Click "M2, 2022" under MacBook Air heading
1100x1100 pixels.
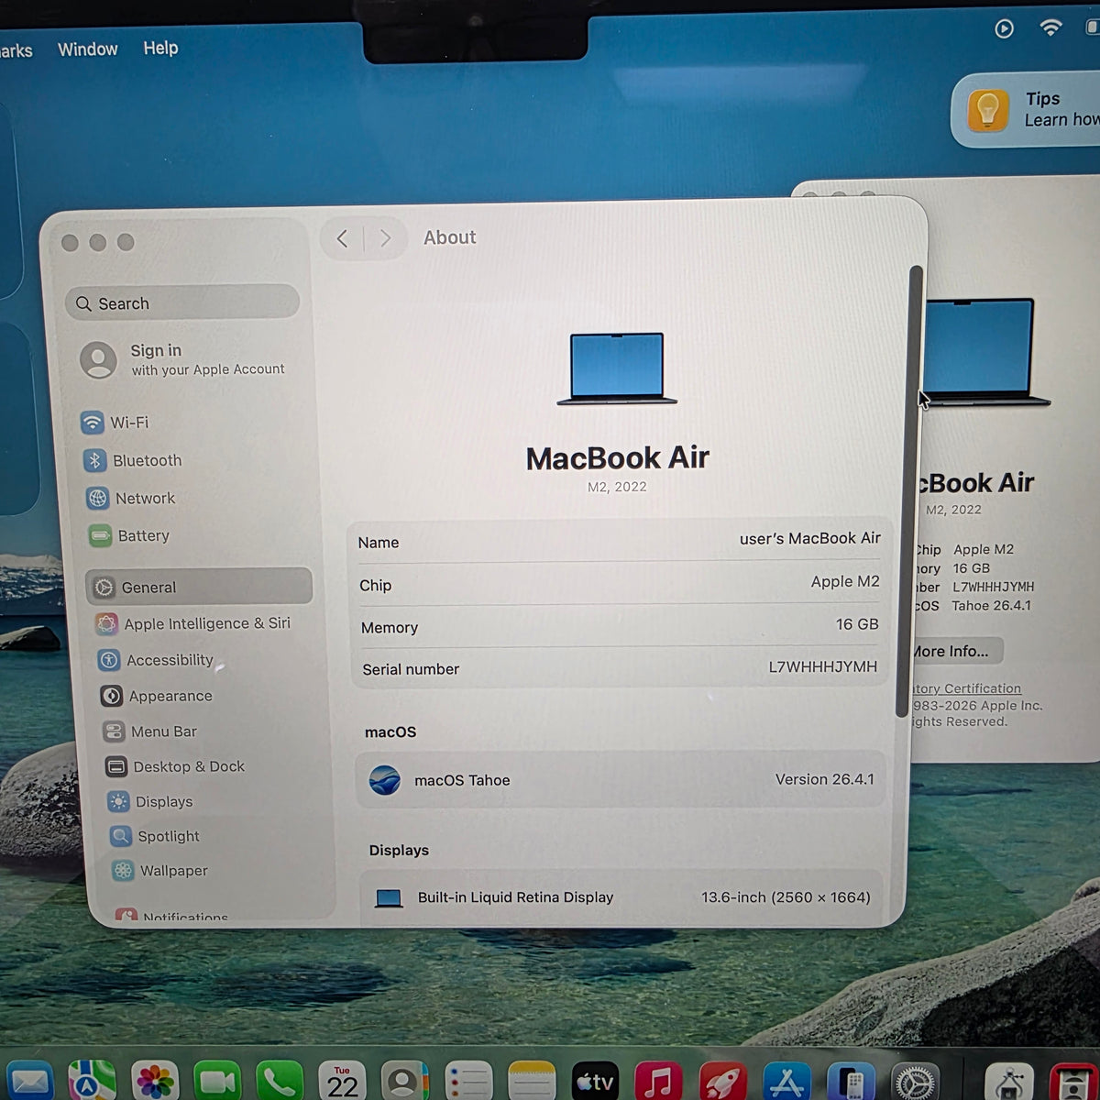click(x=617, y=487)
